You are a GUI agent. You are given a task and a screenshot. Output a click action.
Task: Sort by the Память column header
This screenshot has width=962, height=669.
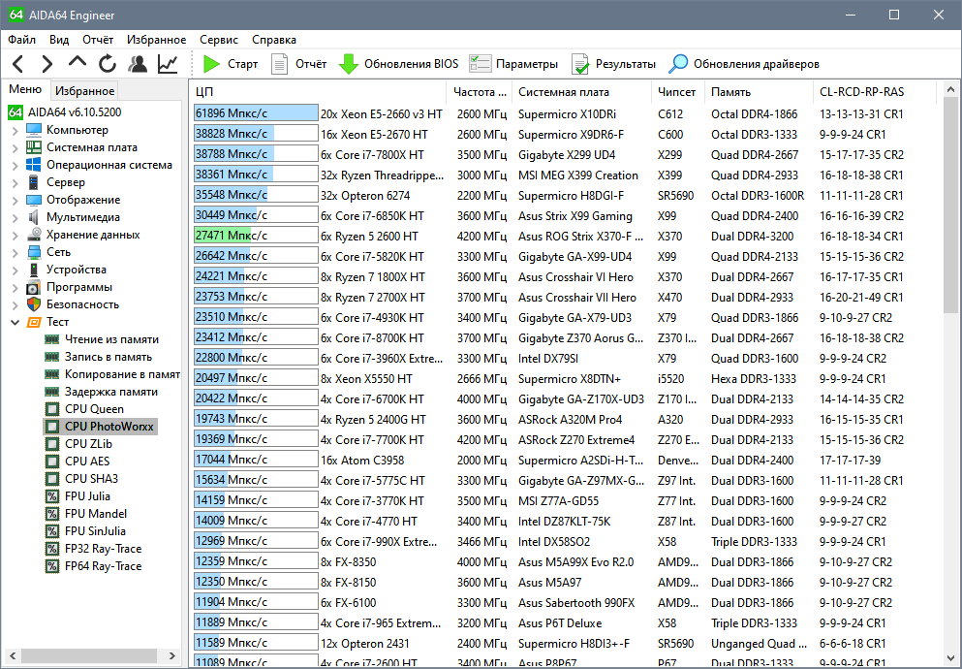coord(759,92)
